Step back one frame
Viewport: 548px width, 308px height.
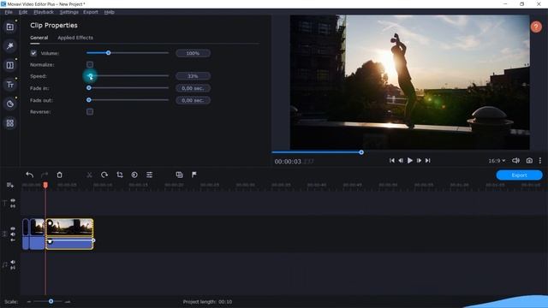pos(401,161)
